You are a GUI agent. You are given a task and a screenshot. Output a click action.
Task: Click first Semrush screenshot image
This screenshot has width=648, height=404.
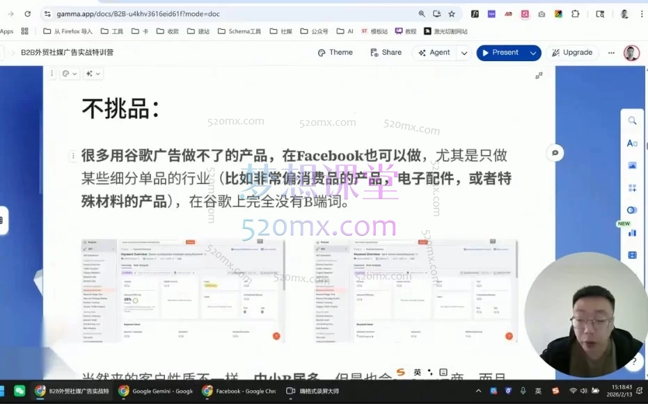tap(182, 291)
